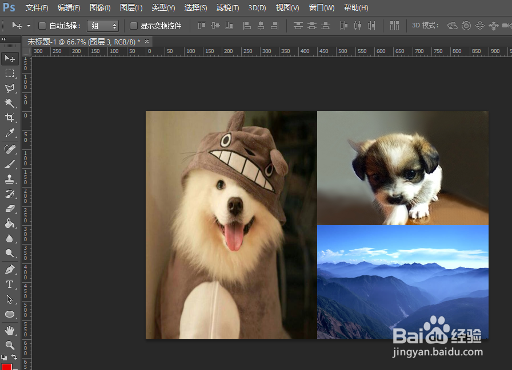Image resolution: width=512 pixels, height=370 pixels.
Task: Select the Polygonal Lasso tool
Action: [x=10, y=88]
